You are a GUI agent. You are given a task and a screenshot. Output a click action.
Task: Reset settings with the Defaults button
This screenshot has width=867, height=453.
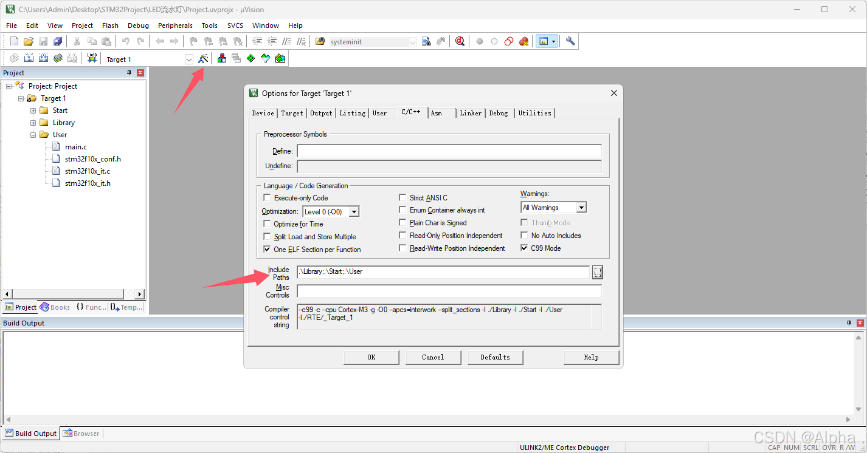[x=496, y=357]
